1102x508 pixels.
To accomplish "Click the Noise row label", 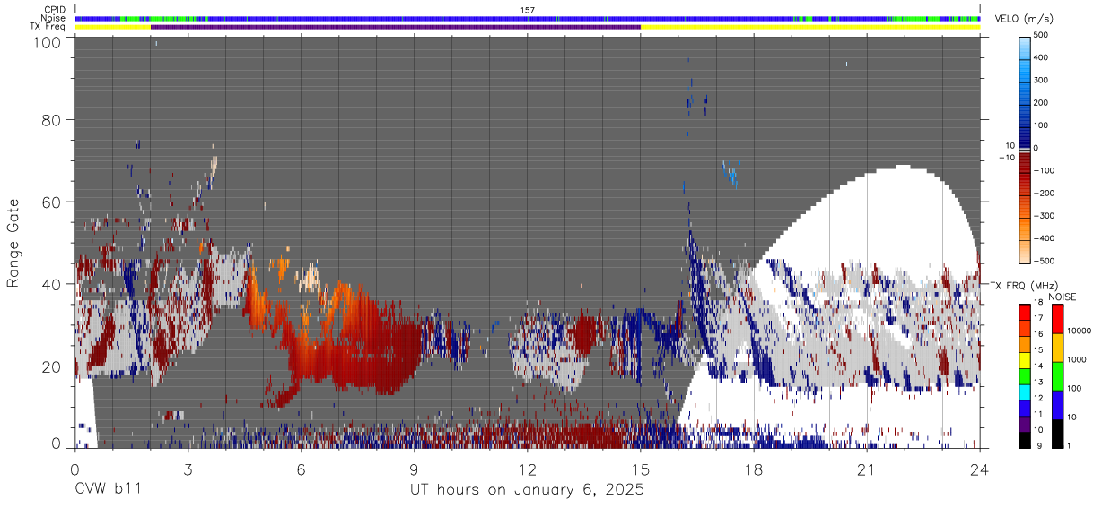I will [55, 18].
